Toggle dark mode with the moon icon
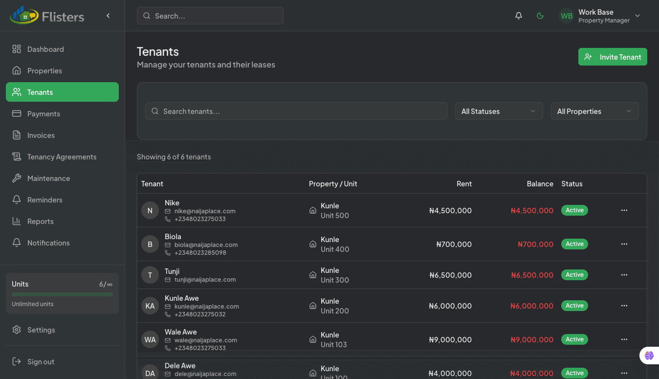The image size is (659, 379). click(540, 16)
